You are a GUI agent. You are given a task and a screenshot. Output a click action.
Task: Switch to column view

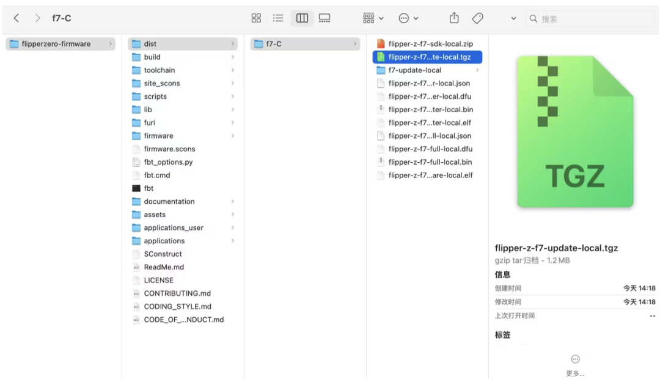302,18
